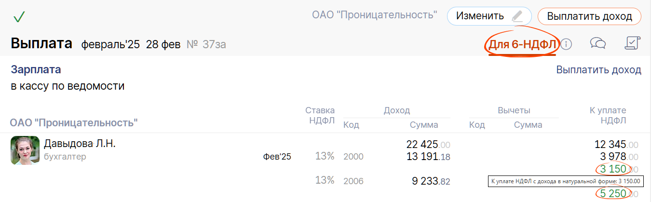The image size is (651, 202).
Task: Click the pencil icon in Изменить button
Action: pyautogui.click(x=517, y=16)
